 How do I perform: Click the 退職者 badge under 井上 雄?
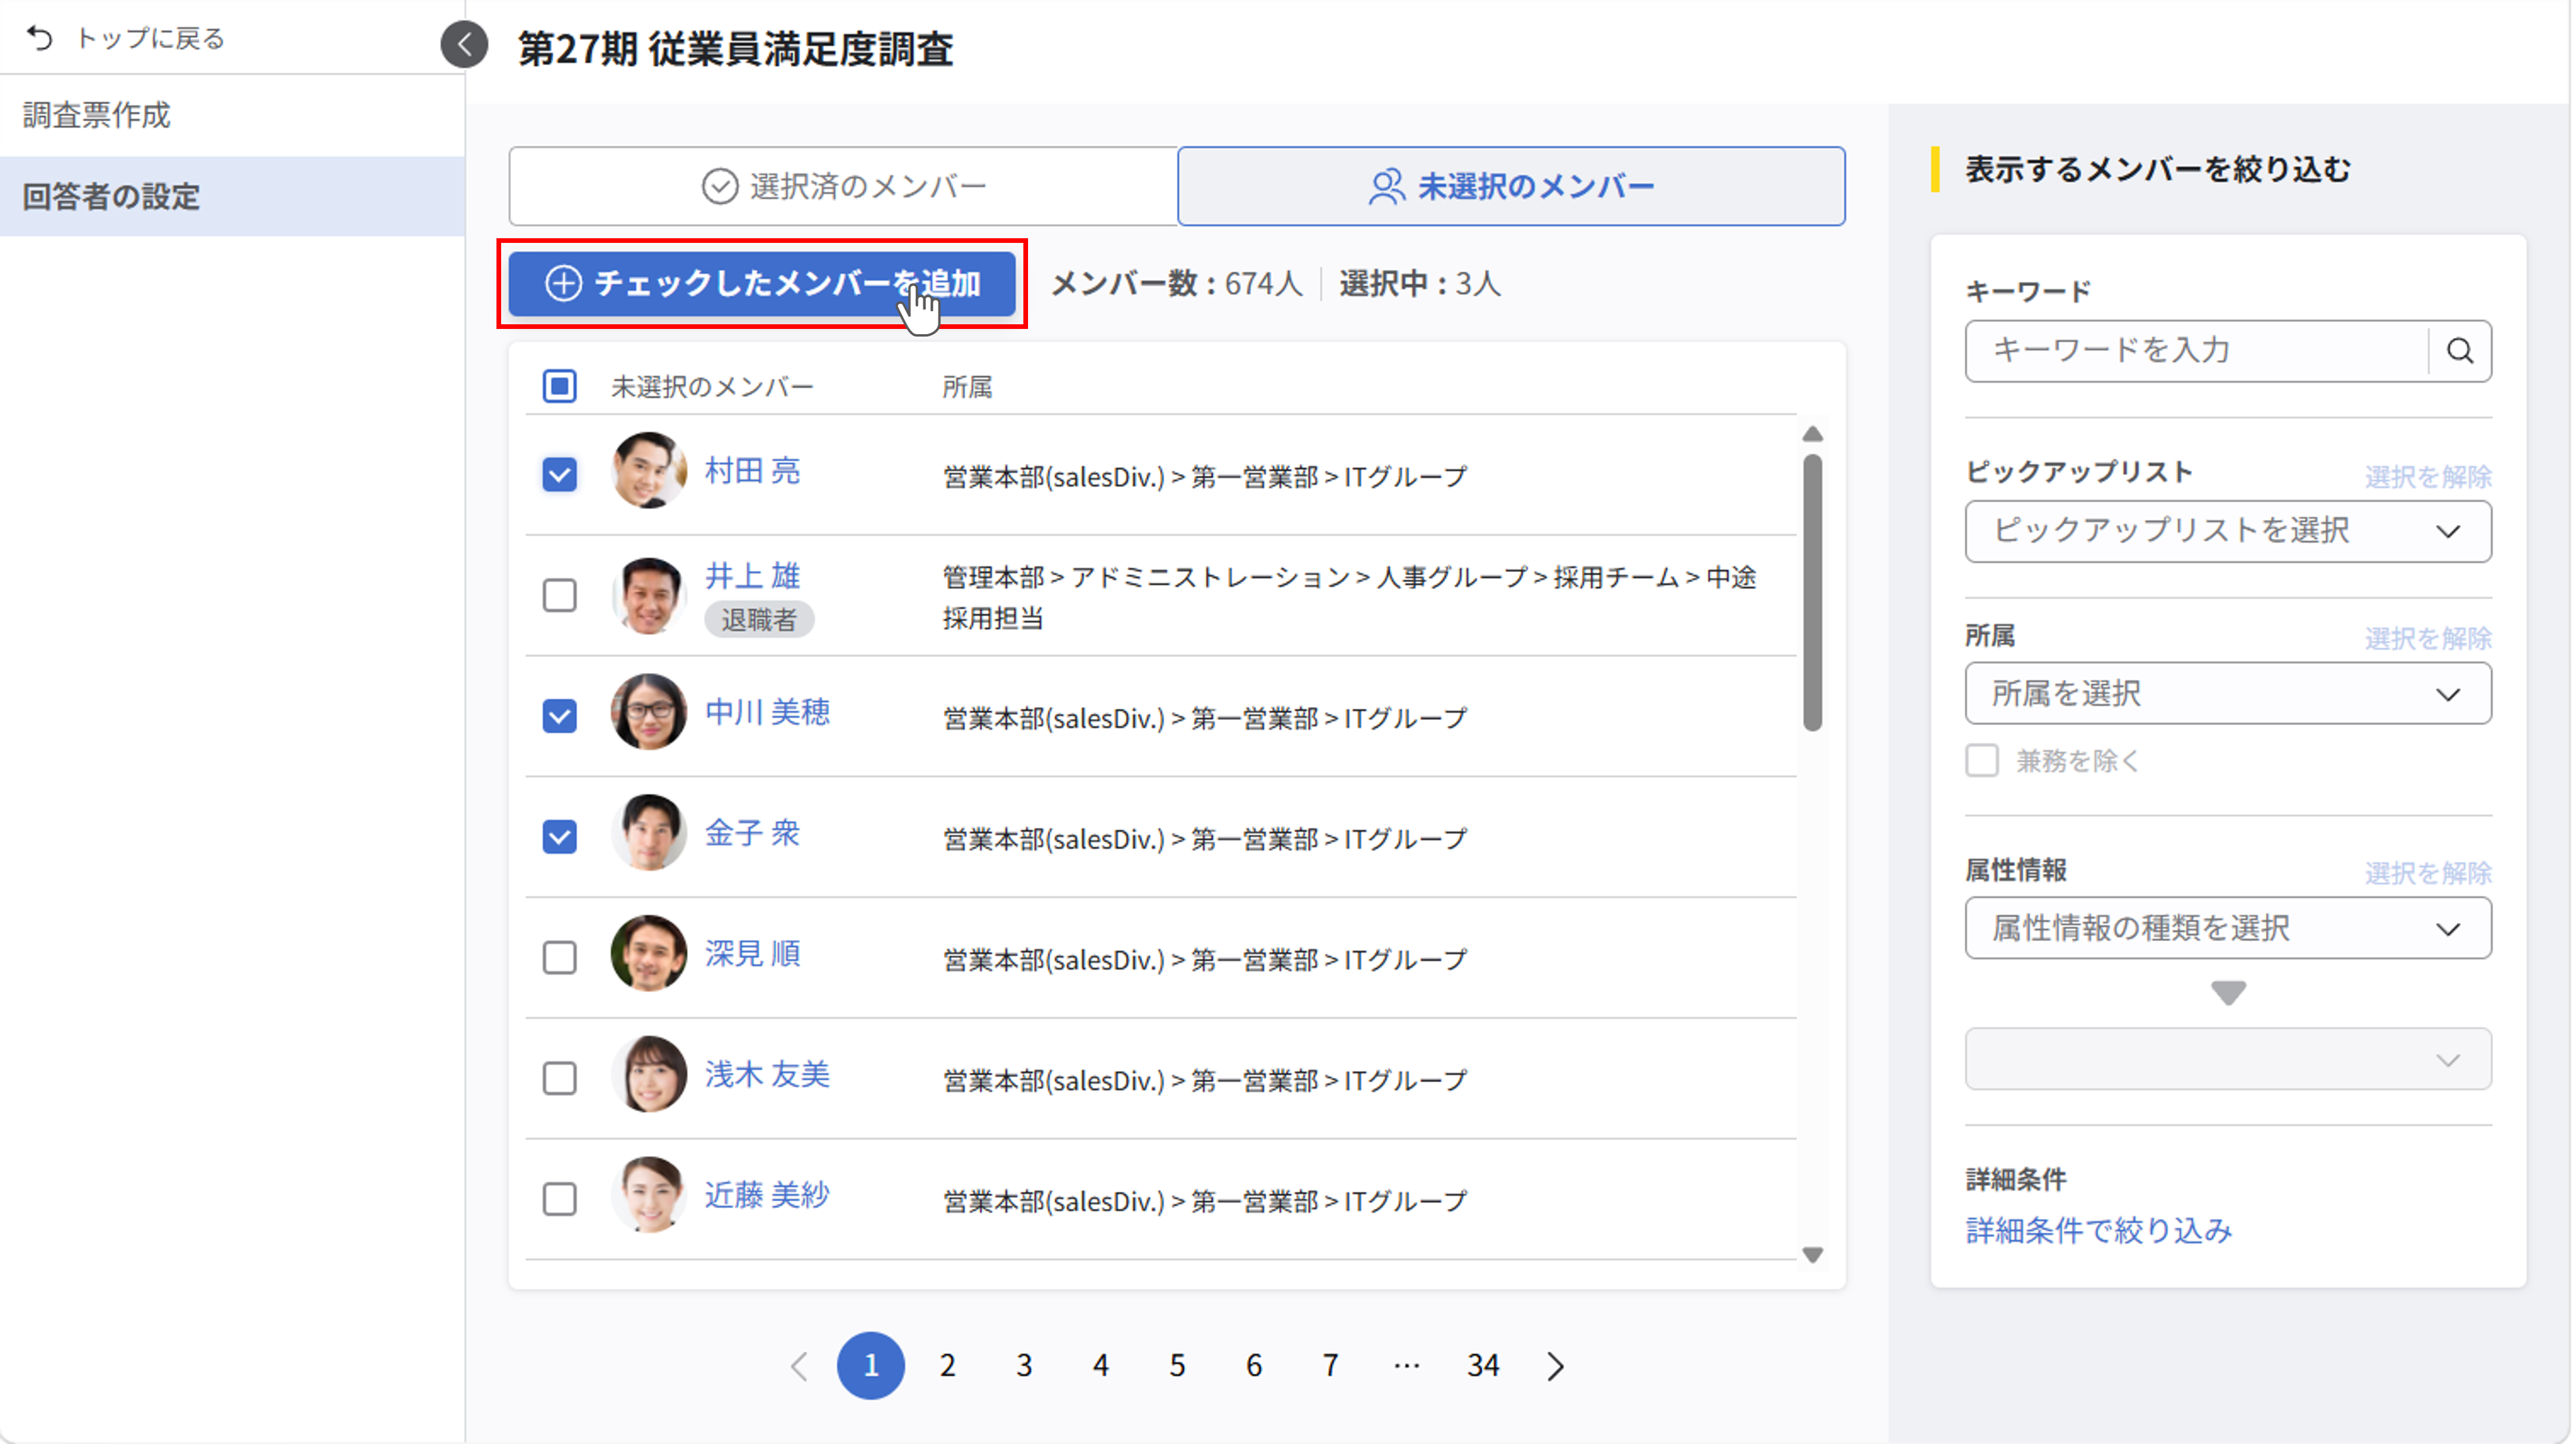pos(759,620)
